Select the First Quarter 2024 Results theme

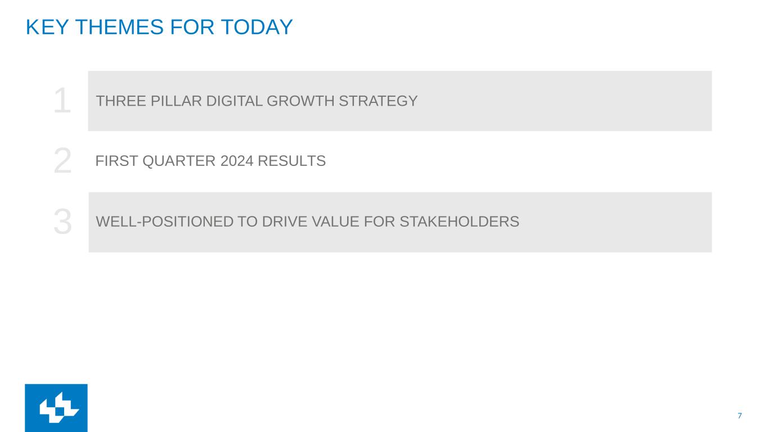pyautogui.click(x=210, y=161)
